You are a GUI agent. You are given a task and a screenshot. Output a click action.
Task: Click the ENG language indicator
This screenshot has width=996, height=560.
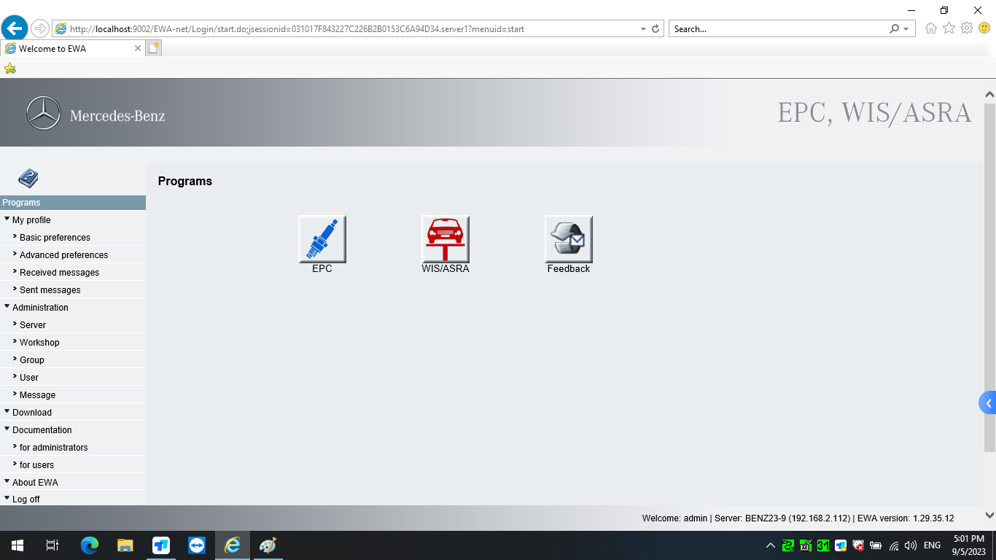click(x=932, y=545)
